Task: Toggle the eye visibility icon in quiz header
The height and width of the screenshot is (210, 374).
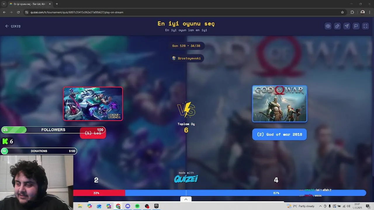Action: (328, 26)
